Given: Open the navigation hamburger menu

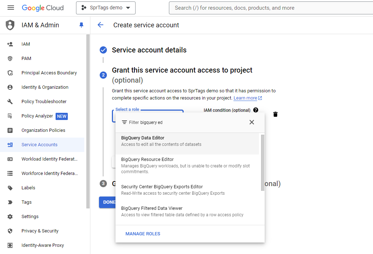Looking at the screenshot, I should (x=10, y=8).
